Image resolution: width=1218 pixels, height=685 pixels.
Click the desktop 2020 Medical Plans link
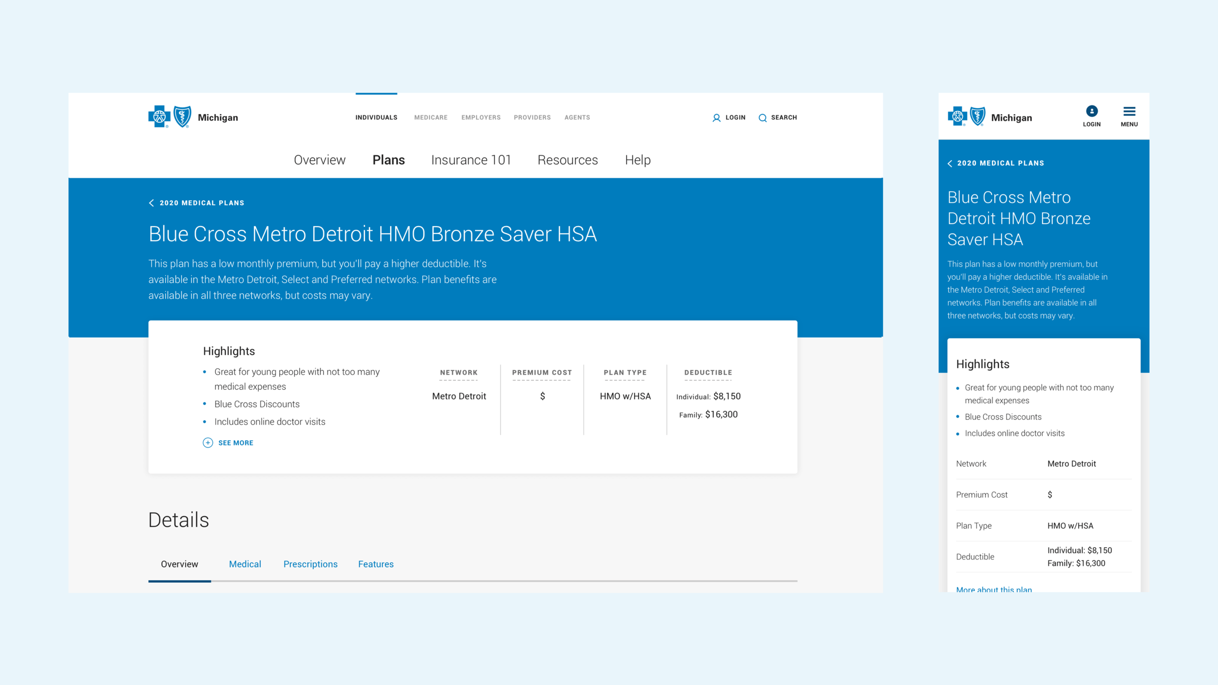[202, 203]
